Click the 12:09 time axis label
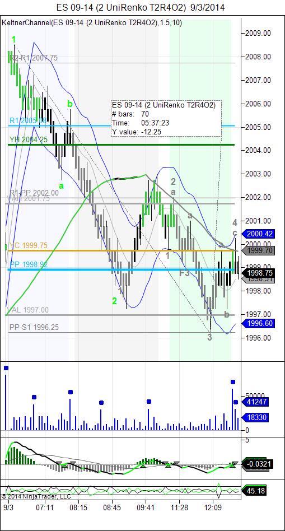The width and height of the screenshot is (285, 531). click(213, 507)
